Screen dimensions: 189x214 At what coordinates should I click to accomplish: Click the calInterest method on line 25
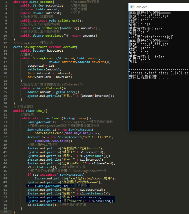click(49, 88)
